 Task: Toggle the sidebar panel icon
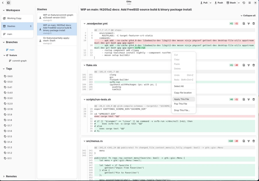click(9, 3)
